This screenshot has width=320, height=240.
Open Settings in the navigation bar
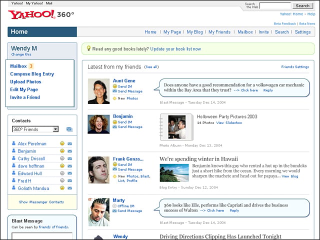click(302, 32)
